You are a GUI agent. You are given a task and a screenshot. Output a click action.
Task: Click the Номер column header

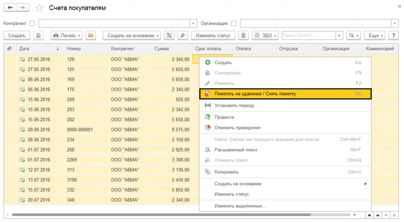point(86,48)
